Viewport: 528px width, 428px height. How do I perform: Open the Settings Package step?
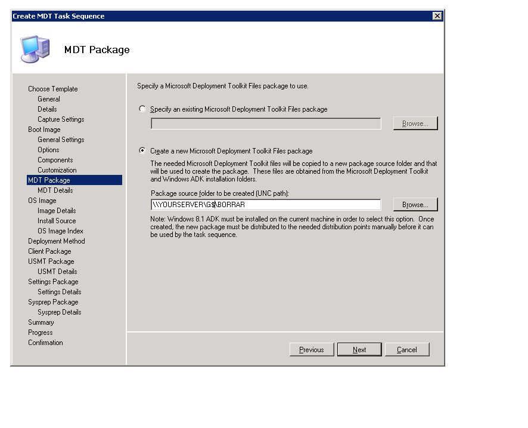pos(53,282)
